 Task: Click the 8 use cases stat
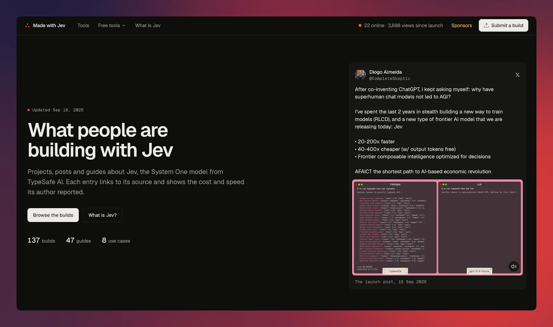click(x=116, y=241)
